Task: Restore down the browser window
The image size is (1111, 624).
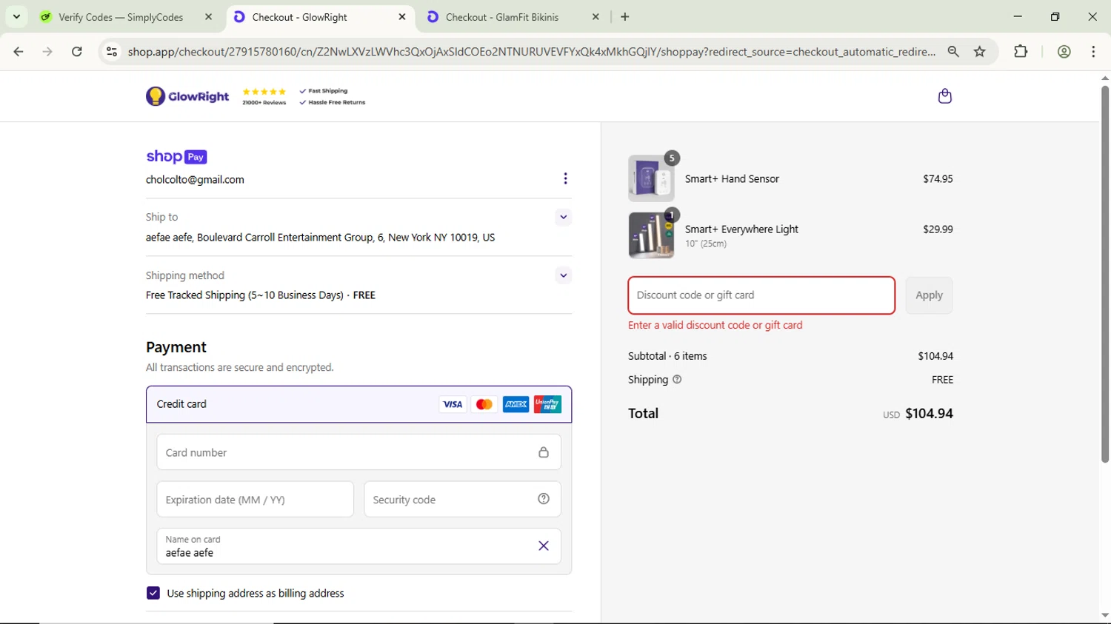Action: click(x=1055, y=16)
